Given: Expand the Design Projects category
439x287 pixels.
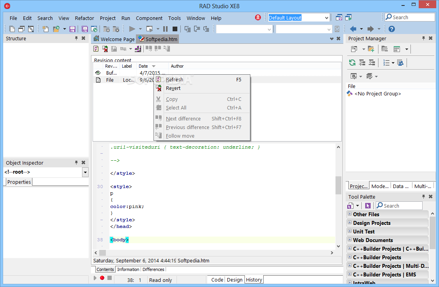Looking at the screenshot, I should click(350, 222).
